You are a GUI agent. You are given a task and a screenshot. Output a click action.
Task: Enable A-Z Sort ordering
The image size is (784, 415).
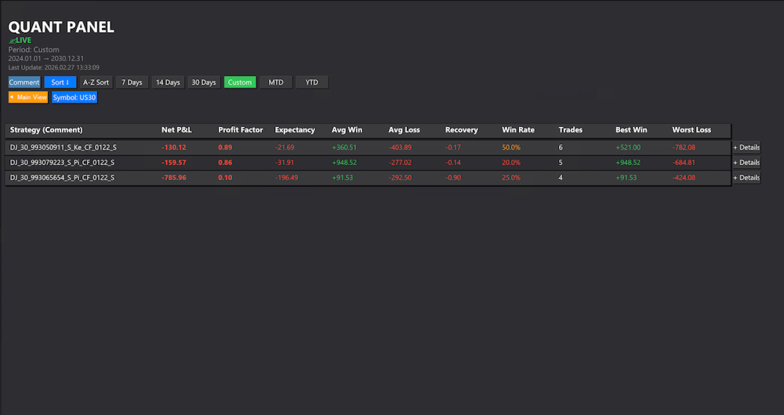pos(96,82)
